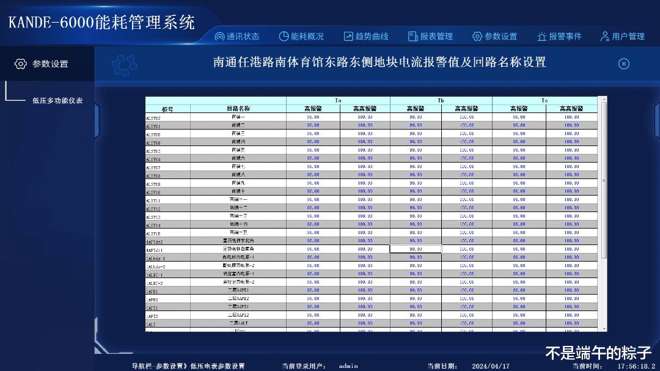The height and width of the screenshot is (371, 660).
Task: Select loop name 商铺十
Action: pyautogui.click(x=238, y=191)
